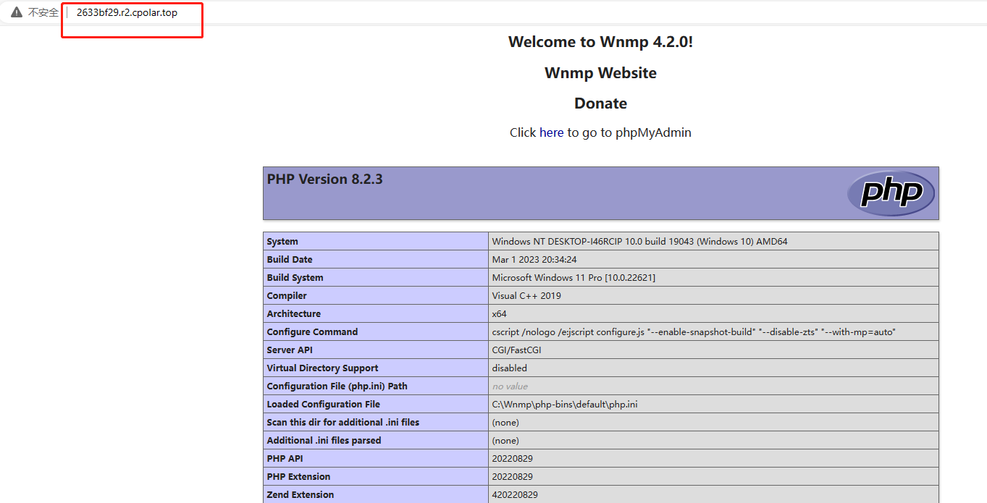Select the "disabled" value
Image resolution: width=987 pixels, height=503 pixels.
510,368
